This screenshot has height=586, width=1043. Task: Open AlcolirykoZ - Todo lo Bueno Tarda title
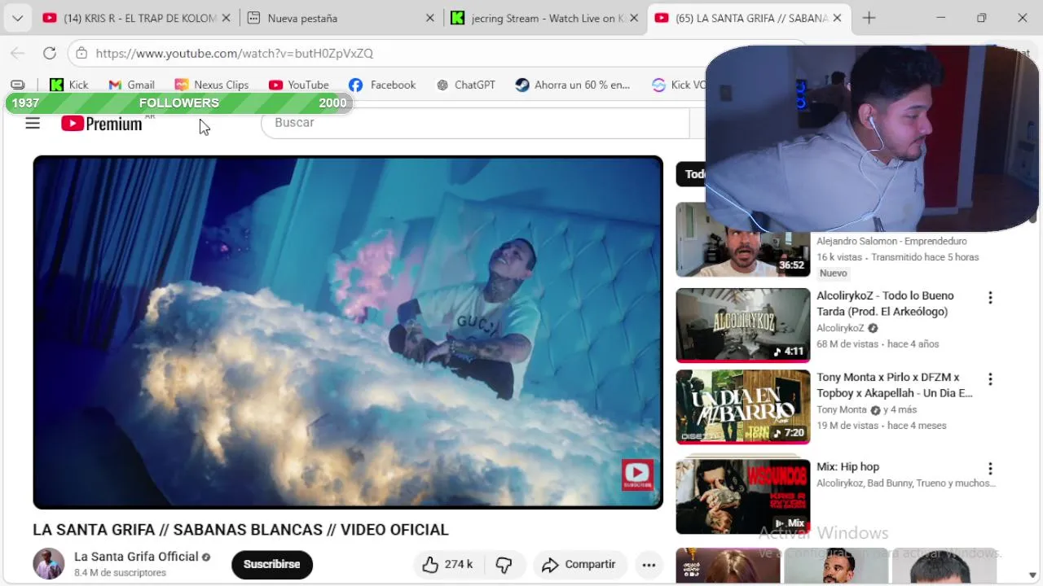[885, 304]
